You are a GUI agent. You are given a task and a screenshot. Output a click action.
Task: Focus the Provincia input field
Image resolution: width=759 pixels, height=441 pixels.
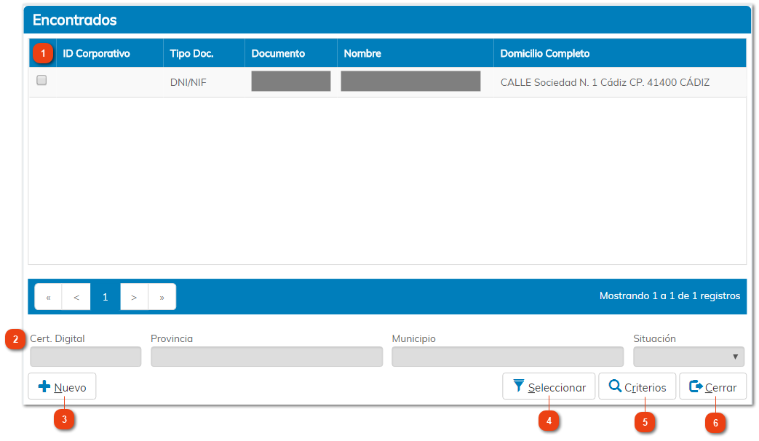point(267,357)
